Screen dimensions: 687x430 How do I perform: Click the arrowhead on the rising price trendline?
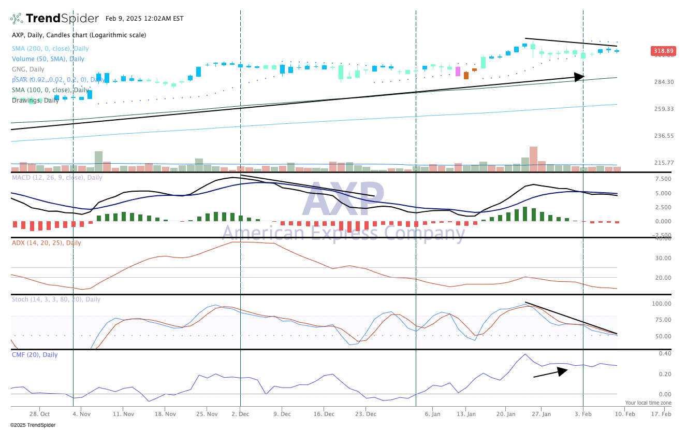[579, 77]
